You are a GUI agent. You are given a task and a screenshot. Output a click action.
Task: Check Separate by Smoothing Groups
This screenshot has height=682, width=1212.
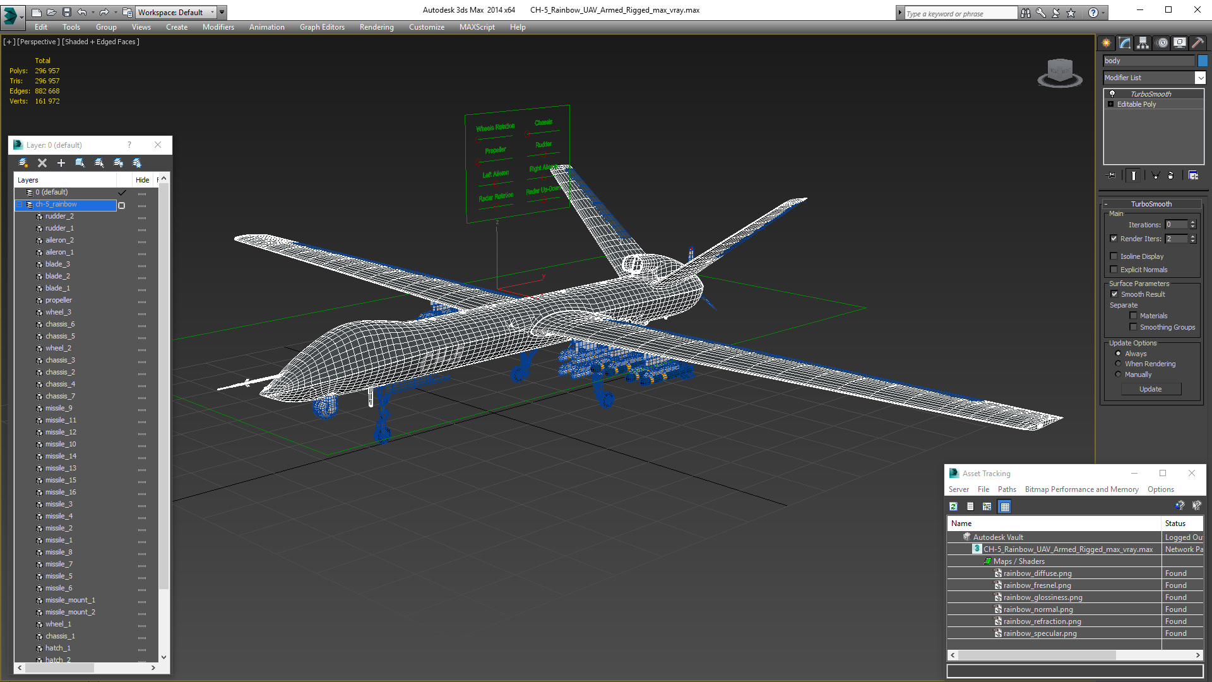1133,327
